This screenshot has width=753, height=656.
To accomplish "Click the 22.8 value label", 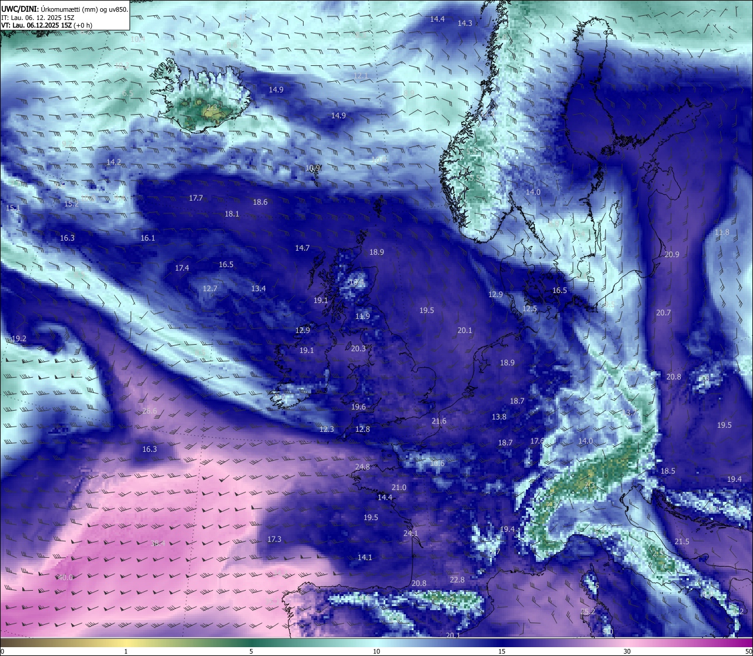I will 457,580.
